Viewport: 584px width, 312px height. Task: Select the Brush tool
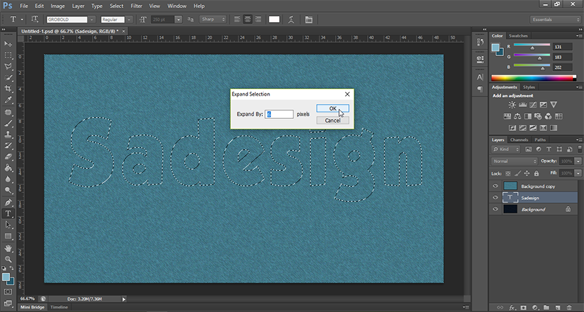pos(8,123)
